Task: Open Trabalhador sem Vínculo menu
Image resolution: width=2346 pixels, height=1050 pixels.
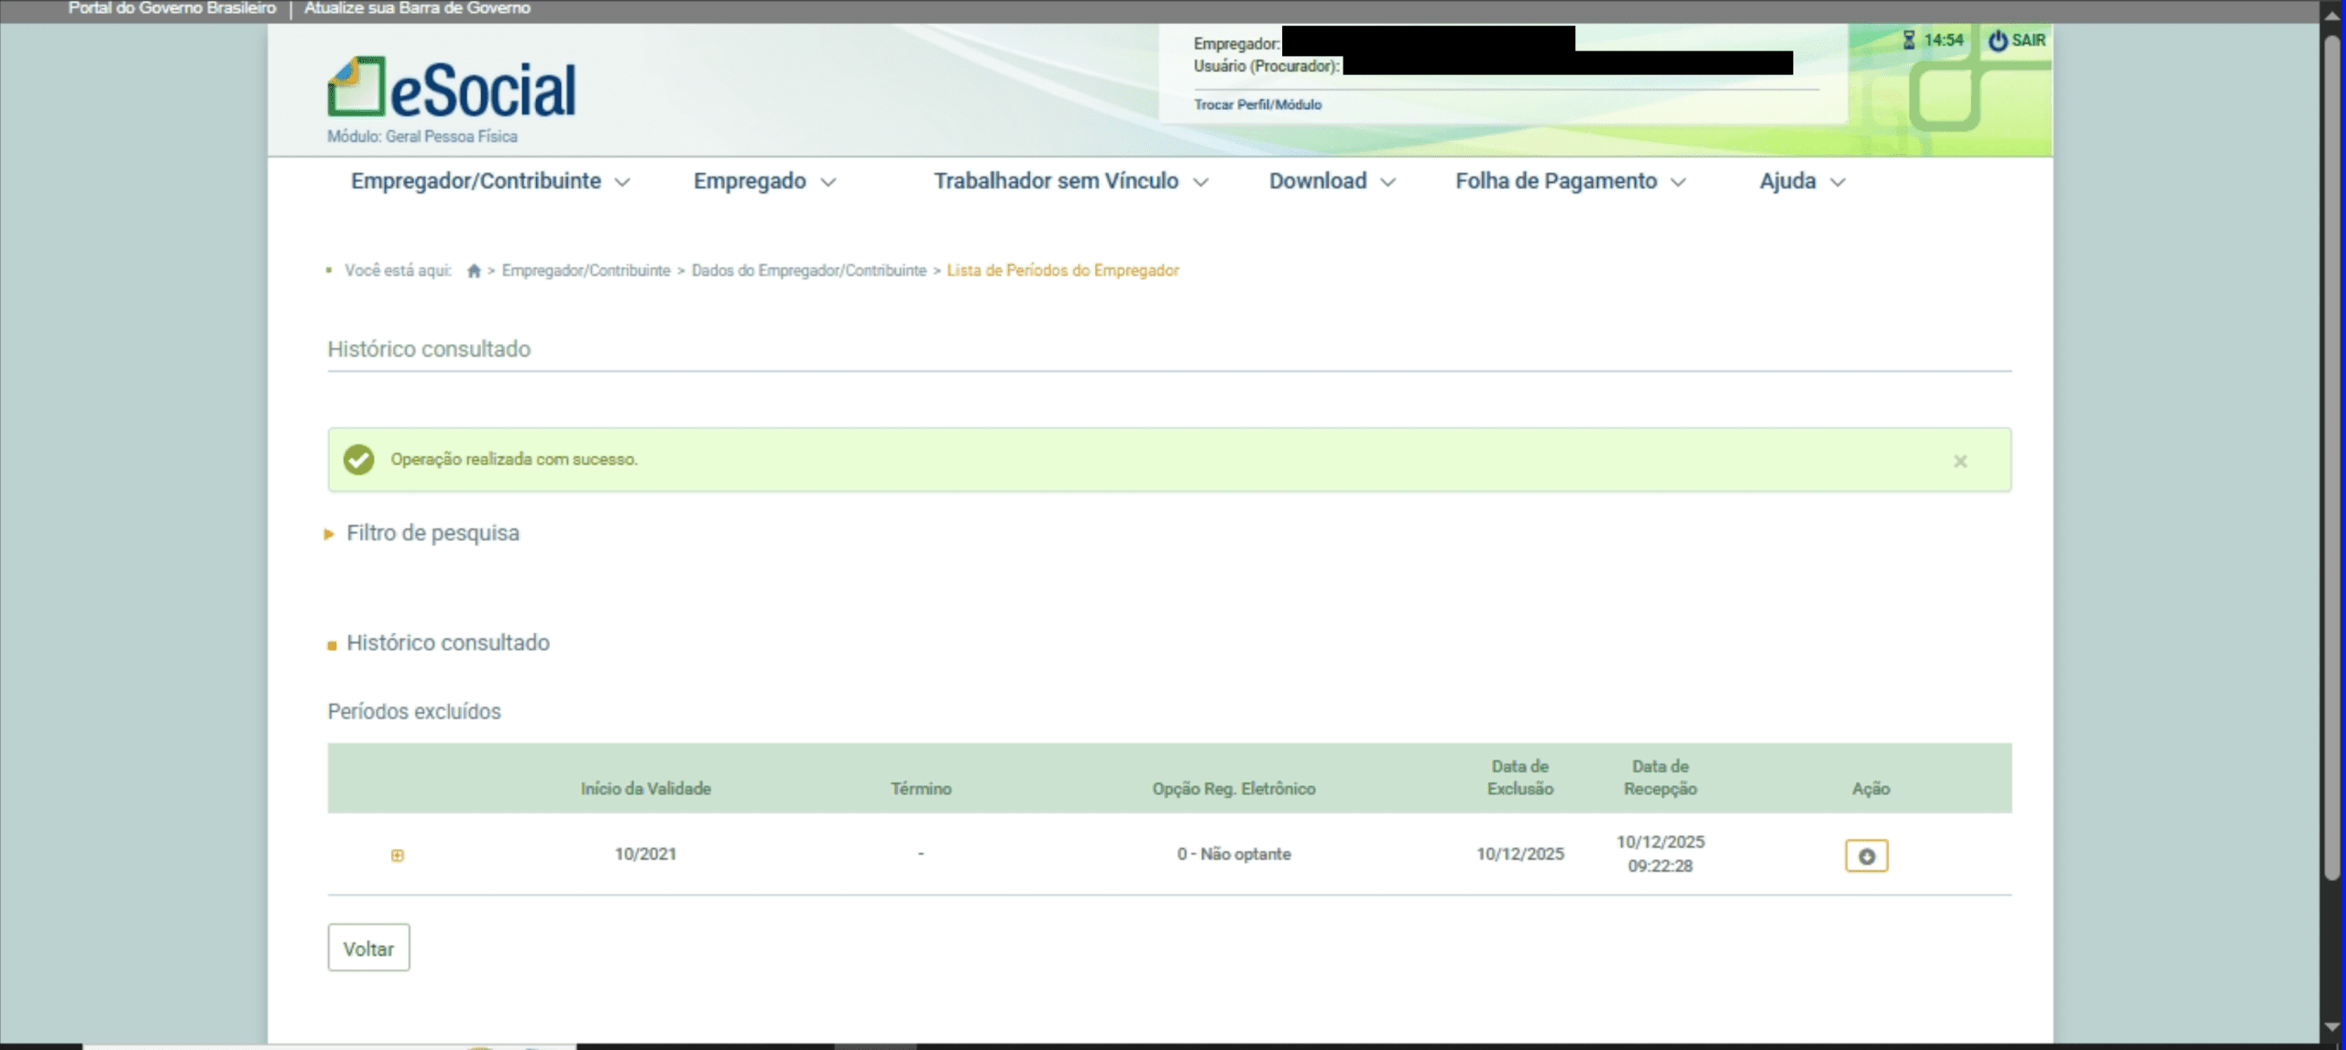Action: (1069, 181)
